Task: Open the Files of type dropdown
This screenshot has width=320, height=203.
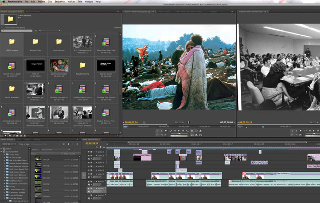Action: click(45, 144)
